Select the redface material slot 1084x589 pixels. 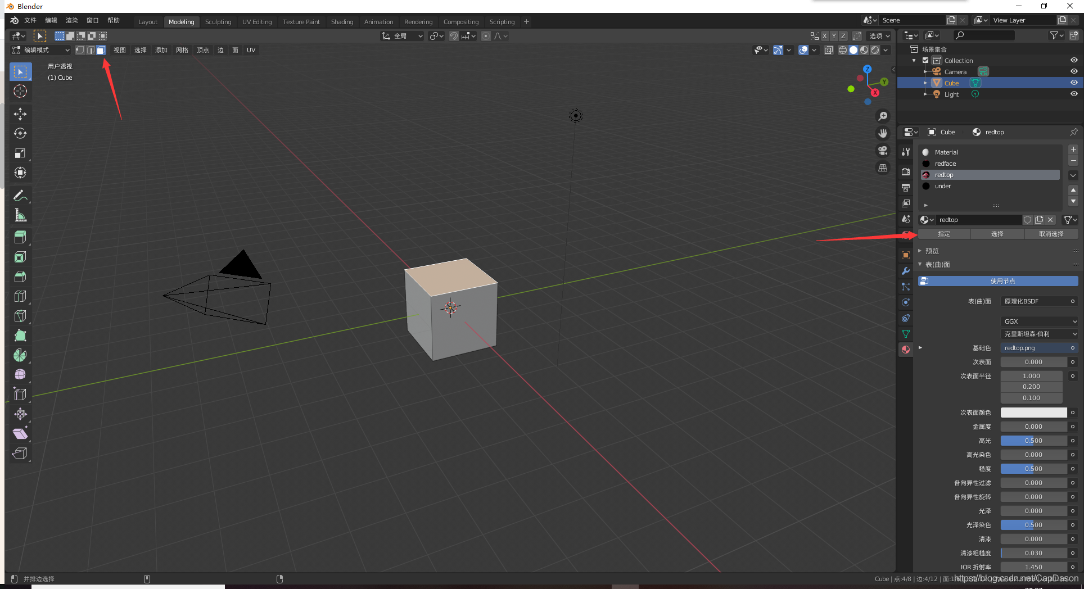pos(990,164)
